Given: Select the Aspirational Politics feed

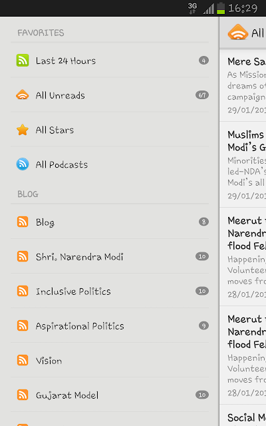Looking at the screenshot, I should 110,325.
